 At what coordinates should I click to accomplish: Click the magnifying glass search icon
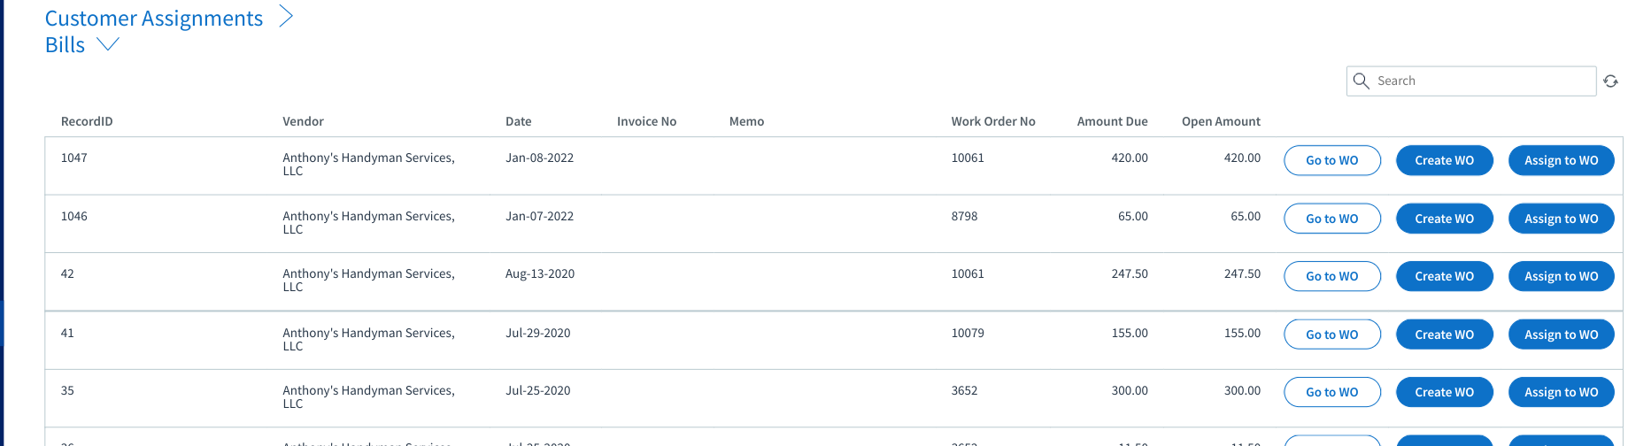(x=1362, y=81)
